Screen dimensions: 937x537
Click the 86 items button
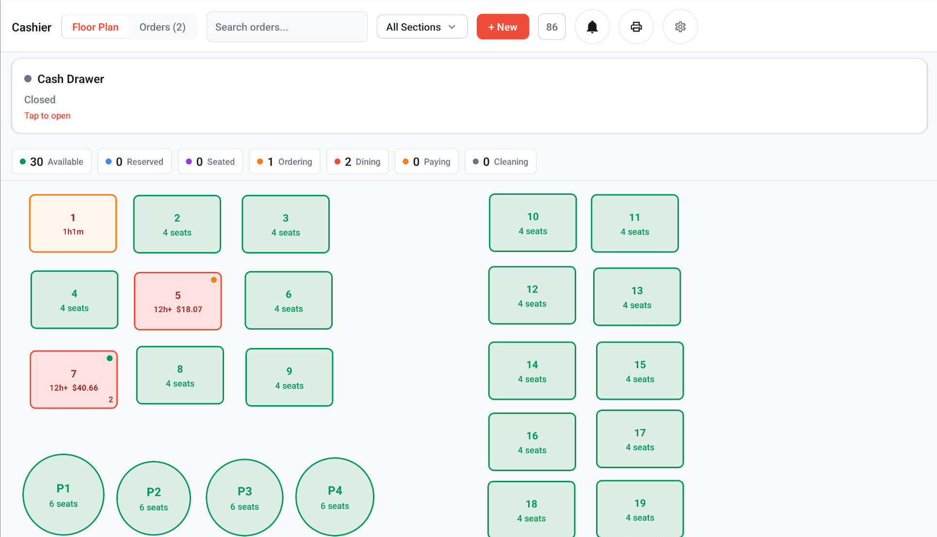(552, 27)
